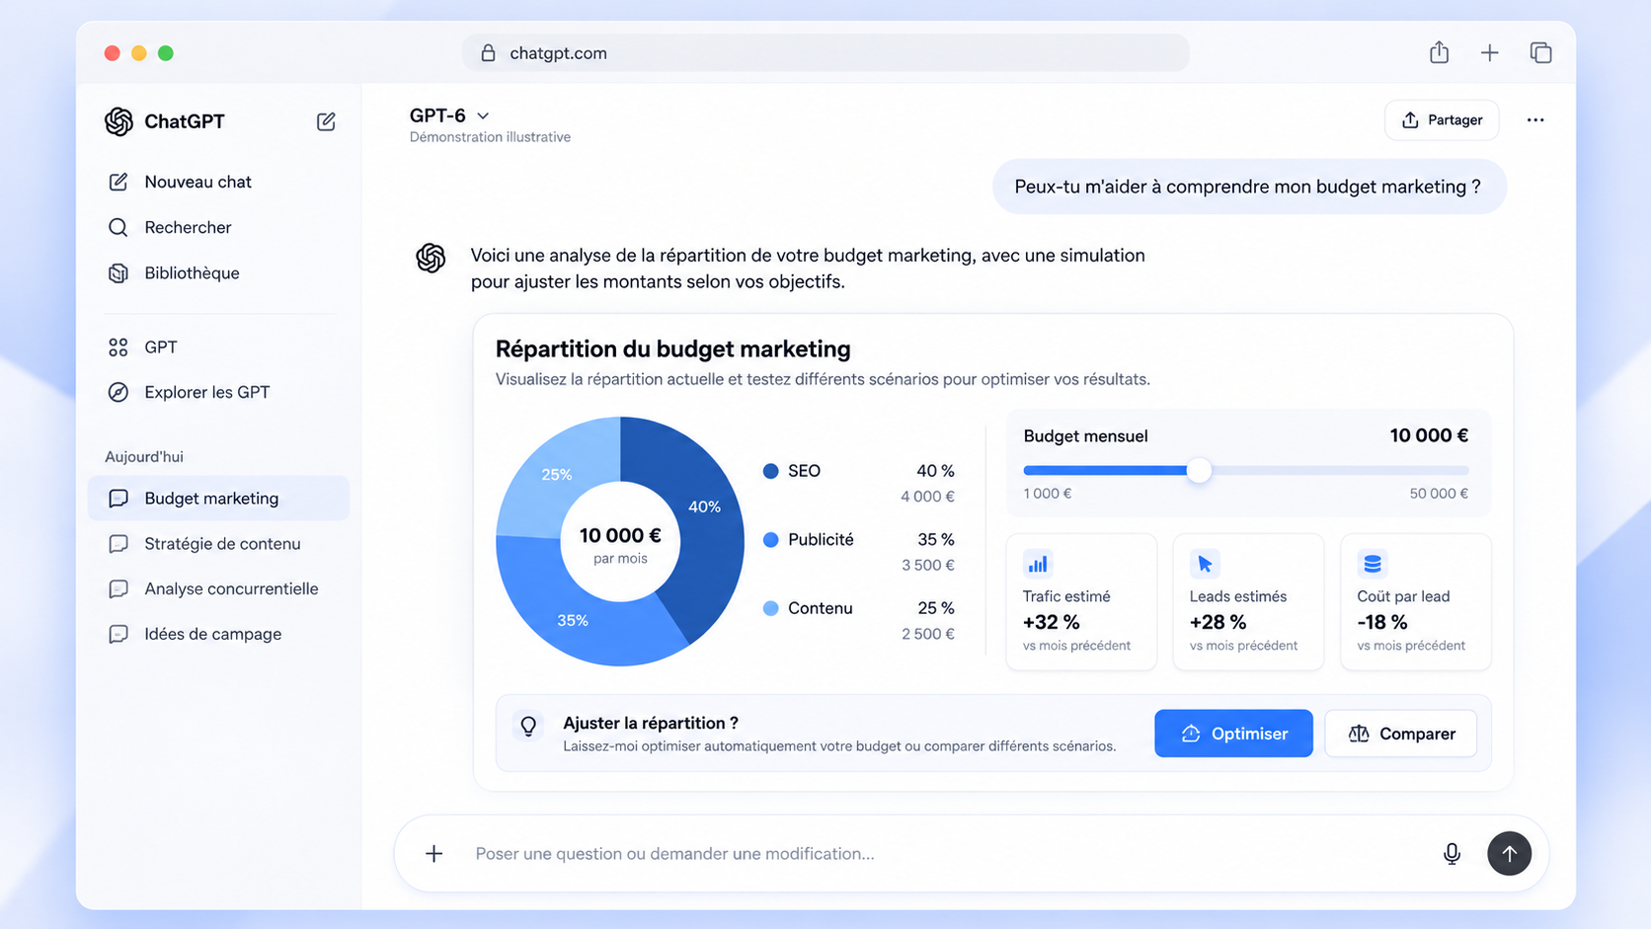Click the cursor icon in Leads estimés card
The width and height of the screenshot is (1651, 929).
click(1205, 564)
